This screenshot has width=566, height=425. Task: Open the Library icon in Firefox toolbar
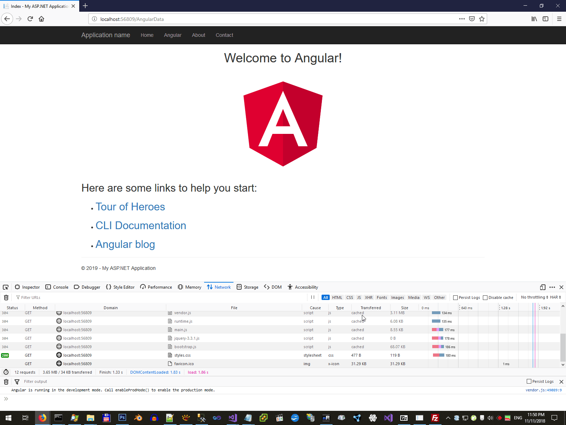coord(534,19)
